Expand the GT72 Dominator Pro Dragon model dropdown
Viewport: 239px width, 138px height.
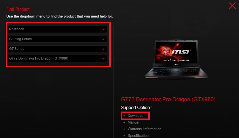pyautogui.click(x=57, y=58)
